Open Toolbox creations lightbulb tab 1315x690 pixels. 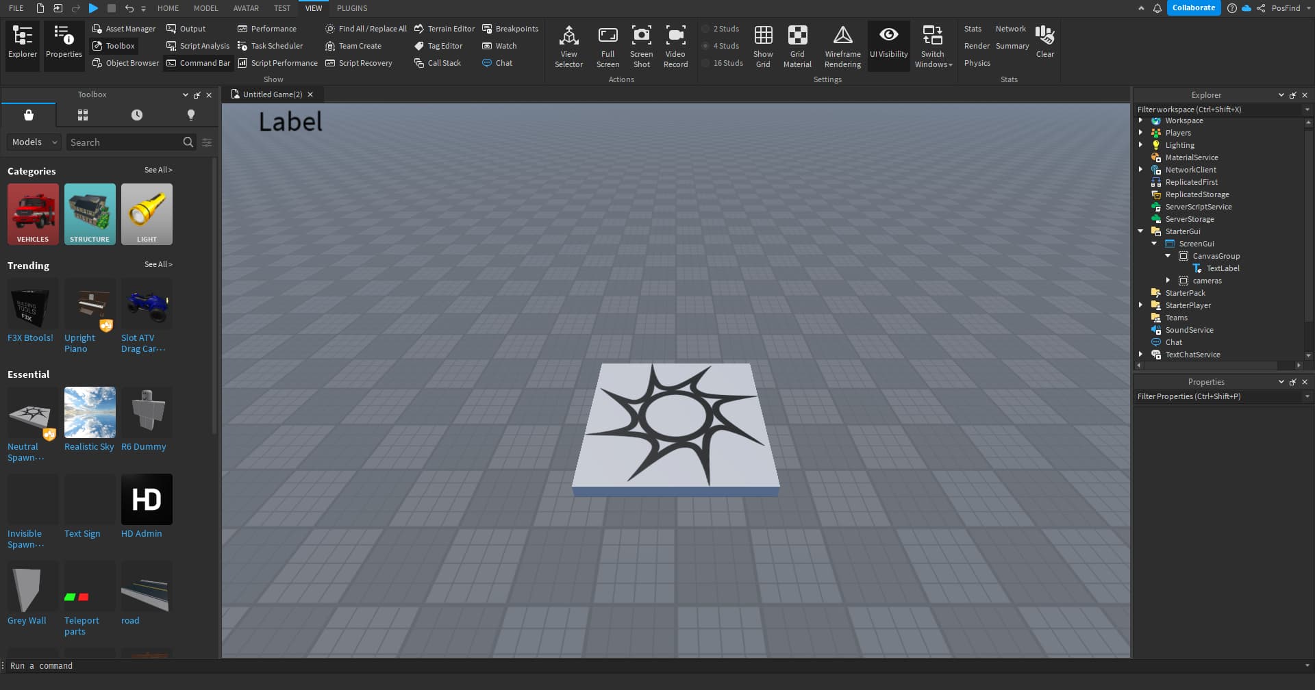pos(191,115)
